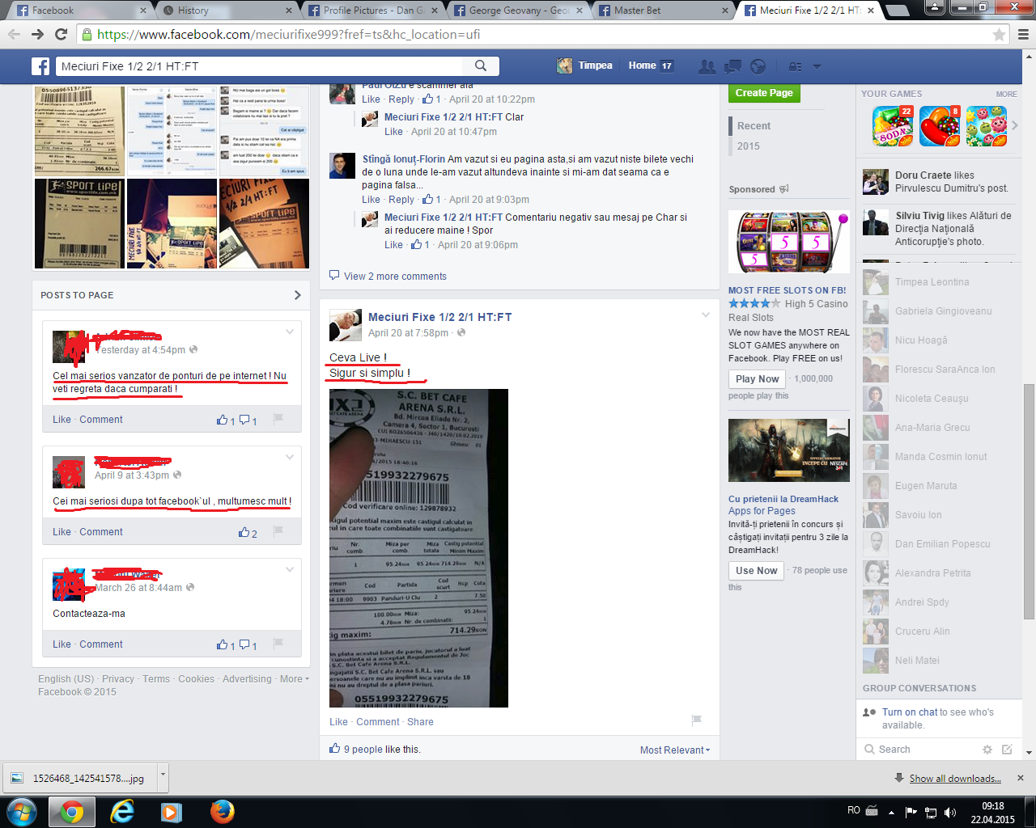Expand Posts to Page section
The width and height of the screenshot is (1036, 828).
297,295
